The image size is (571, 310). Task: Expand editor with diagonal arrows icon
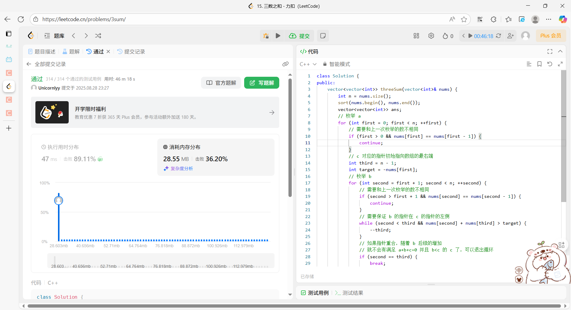pos(560,64)
